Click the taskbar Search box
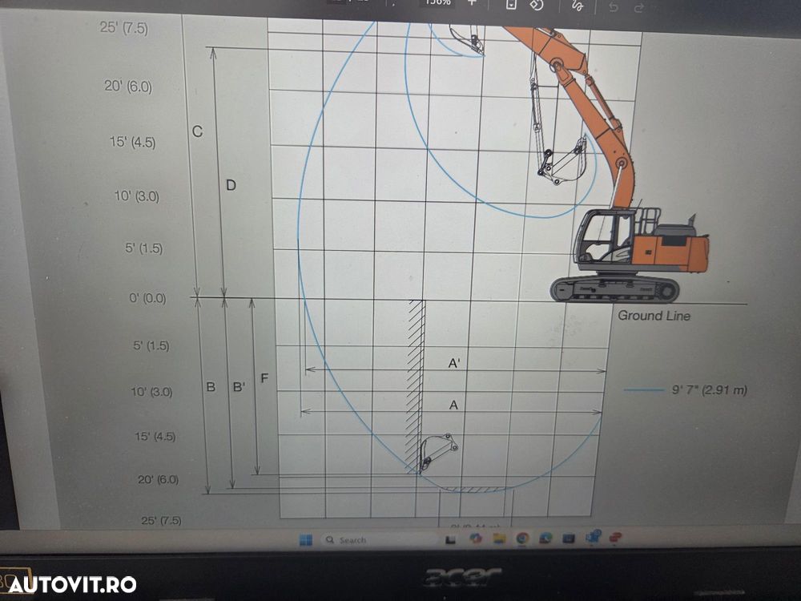The height and width of the screenshot is (601, 801). tap(378, 539)
